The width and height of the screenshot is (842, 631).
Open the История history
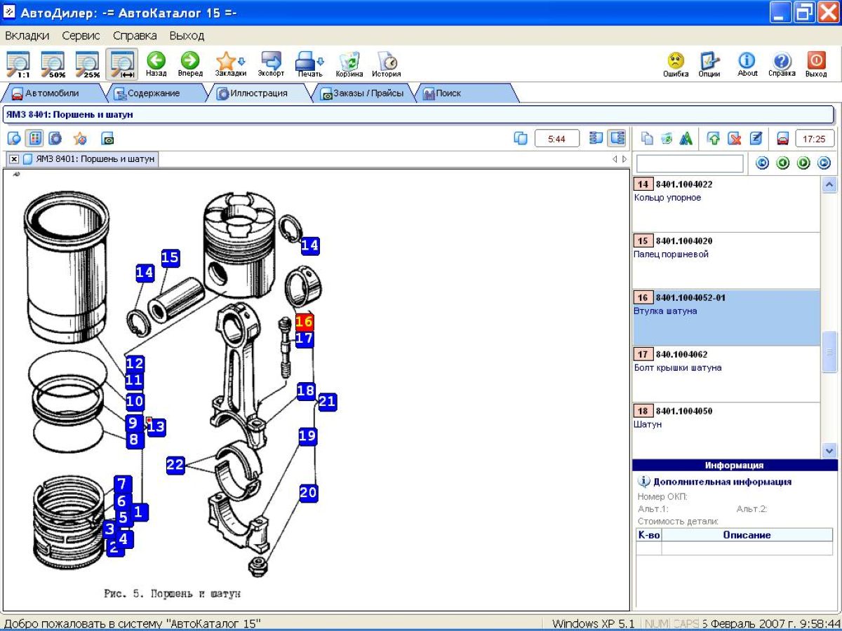[387, 65]
